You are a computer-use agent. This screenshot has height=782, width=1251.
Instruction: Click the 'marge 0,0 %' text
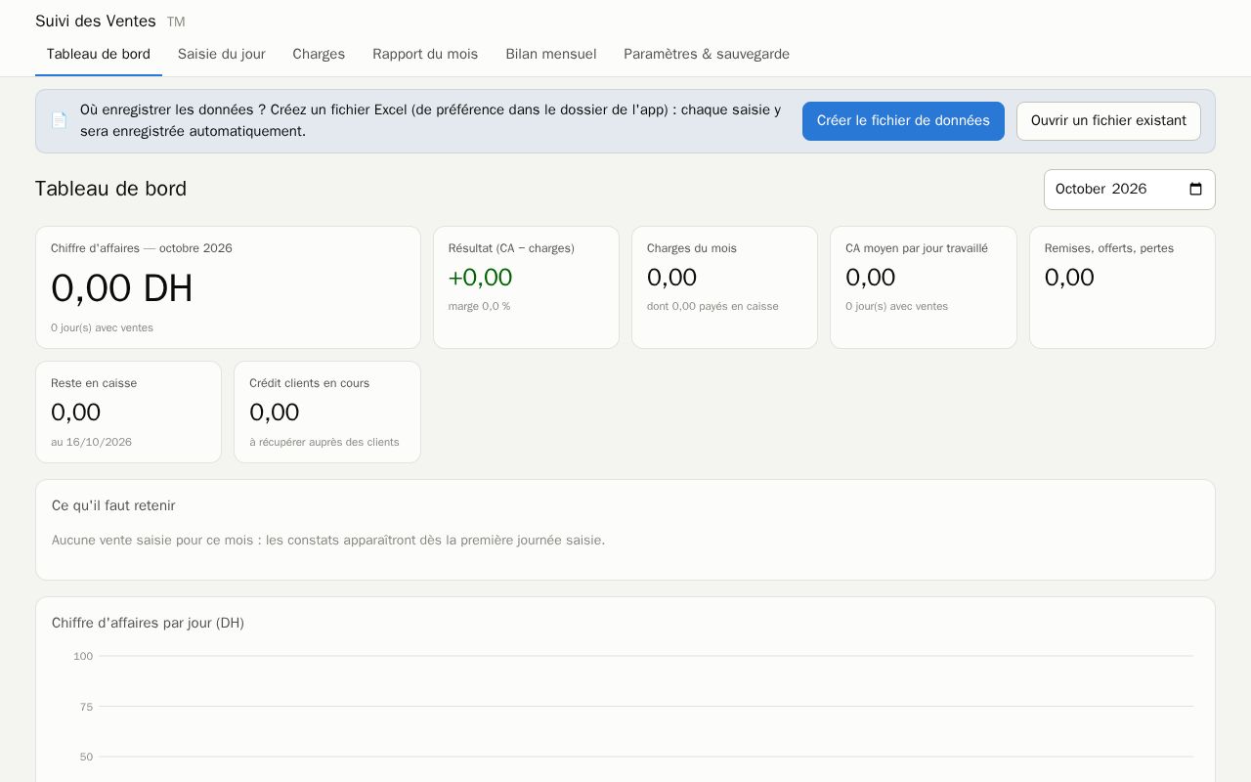(479, 306)
